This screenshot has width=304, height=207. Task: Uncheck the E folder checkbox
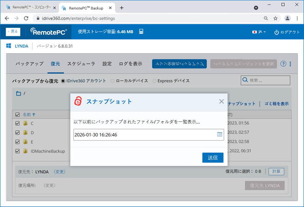pos(17,142)
